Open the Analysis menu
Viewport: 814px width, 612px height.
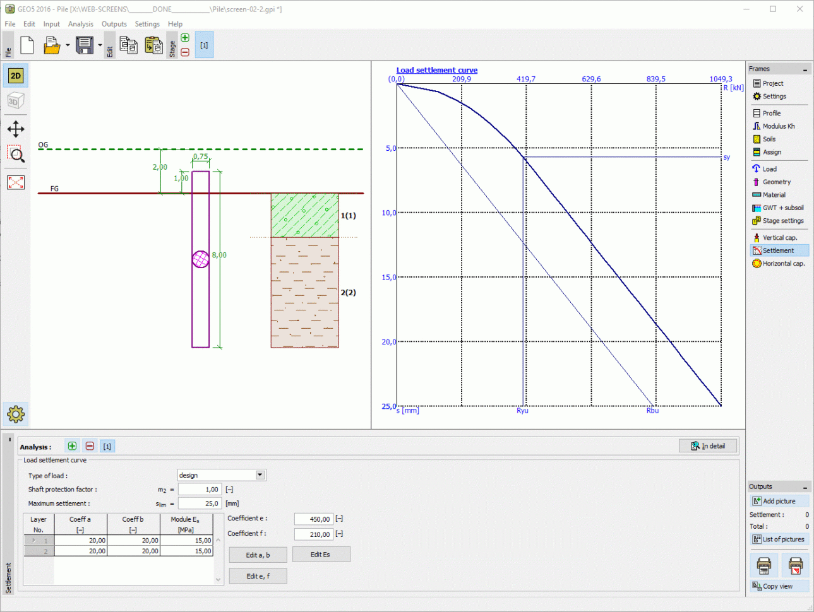point(81,24)
